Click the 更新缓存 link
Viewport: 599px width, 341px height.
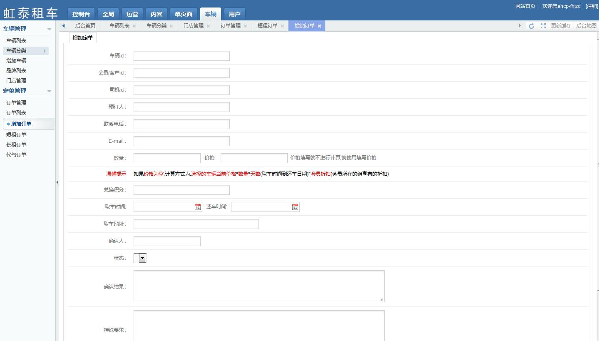(561, 26)
